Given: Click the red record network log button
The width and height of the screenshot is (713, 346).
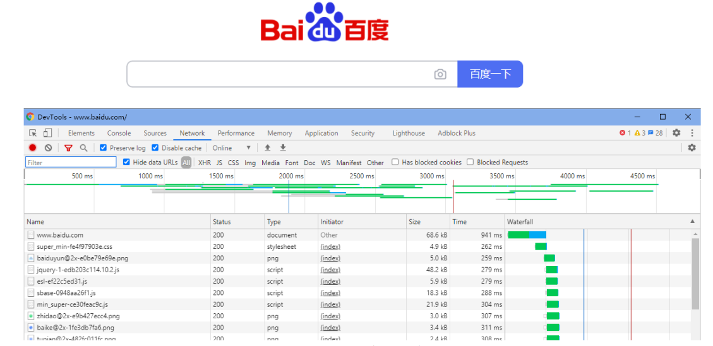Looking at the screenshot, I should pyautogui.click(x=33, y=148).
